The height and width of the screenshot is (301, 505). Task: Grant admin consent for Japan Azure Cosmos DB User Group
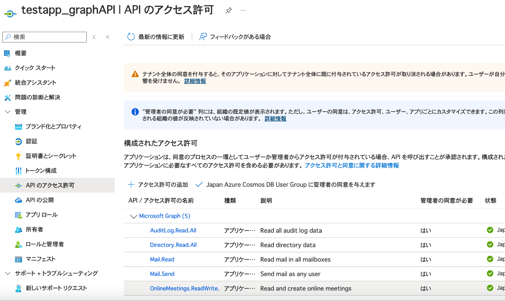tap(285, 185)
